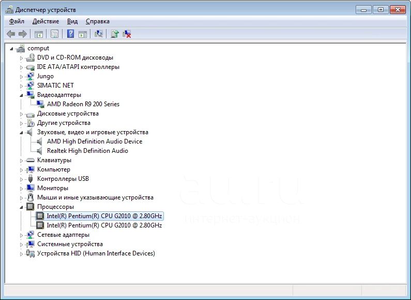
Task: Click the Forward arrow toolbar icon
Action: click(23, 34)
